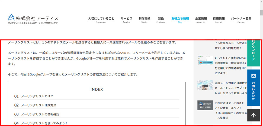Click the INDEX heading text
The width and height of the screenshot is (263, 126).
click(x=97, y=89)
